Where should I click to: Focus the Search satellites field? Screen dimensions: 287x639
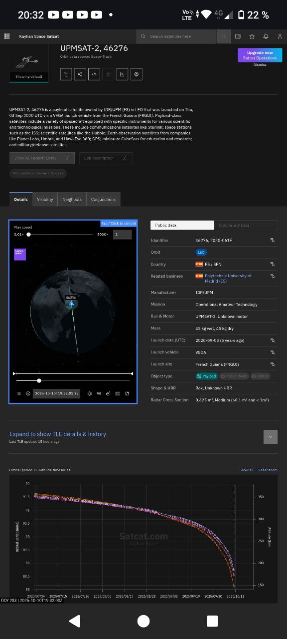[177, 36]
